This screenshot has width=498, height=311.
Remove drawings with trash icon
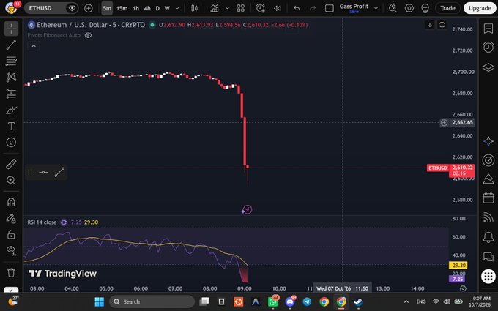[11, 273]
